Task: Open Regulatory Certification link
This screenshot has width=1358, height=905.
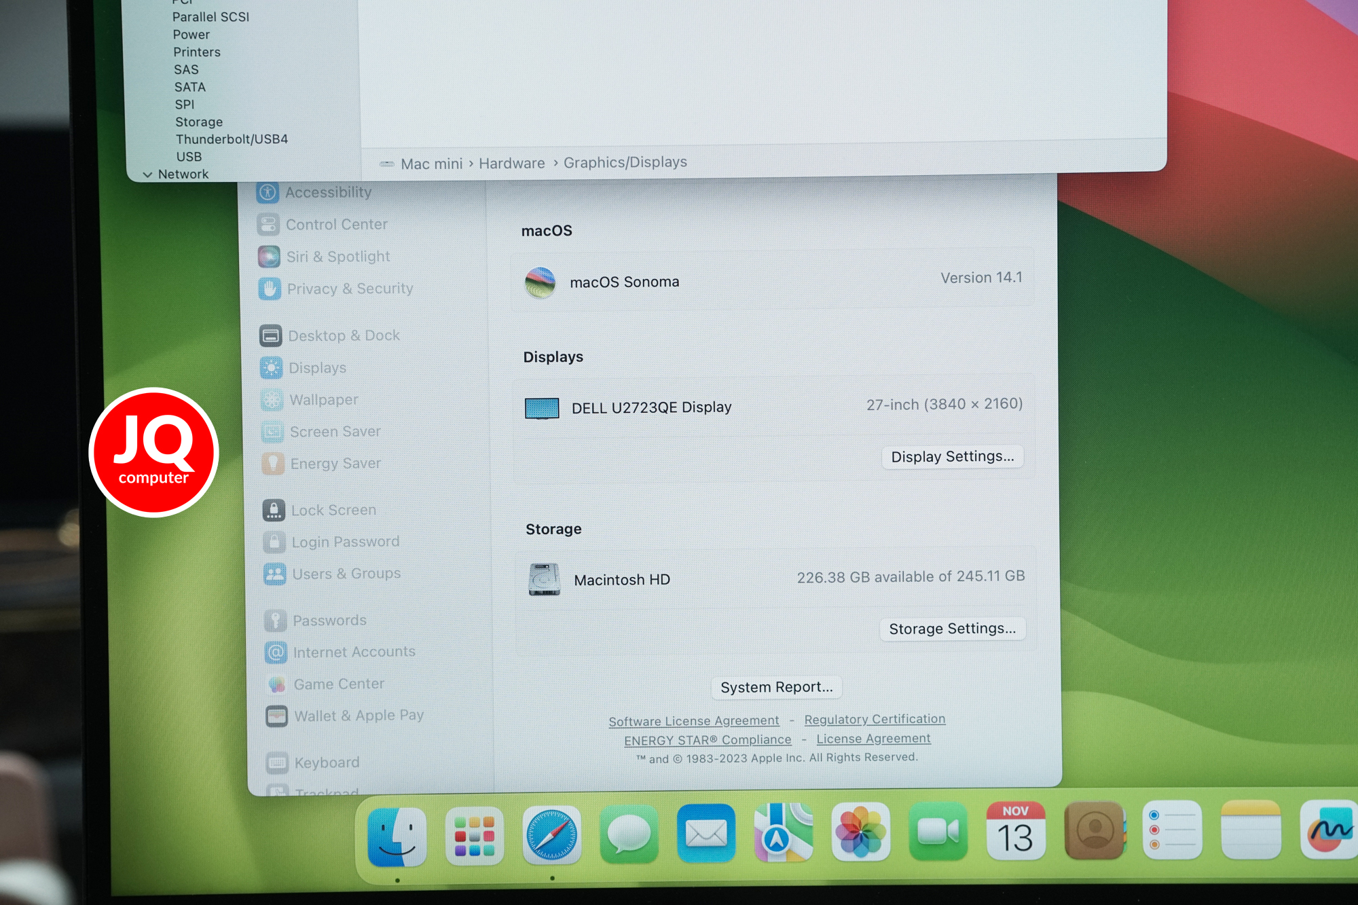Action: (x=875, y=719)
